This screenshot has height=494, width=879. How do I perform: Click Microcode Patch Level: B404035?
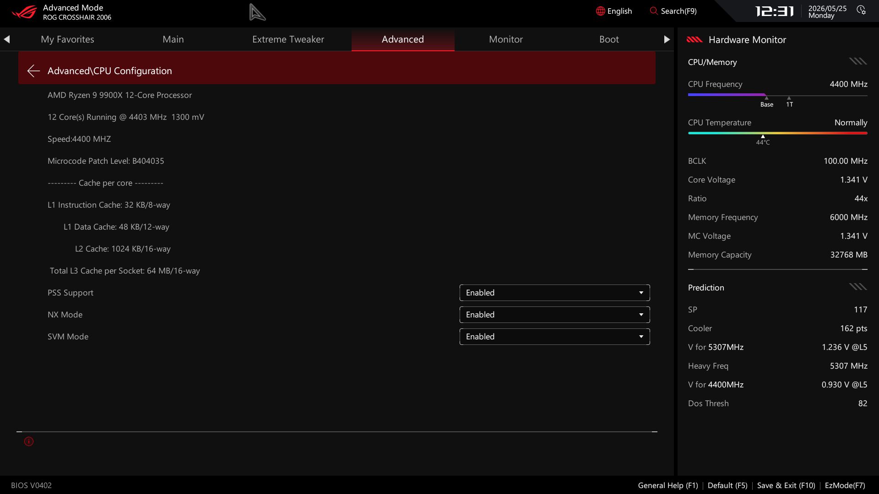pos(106,161)
